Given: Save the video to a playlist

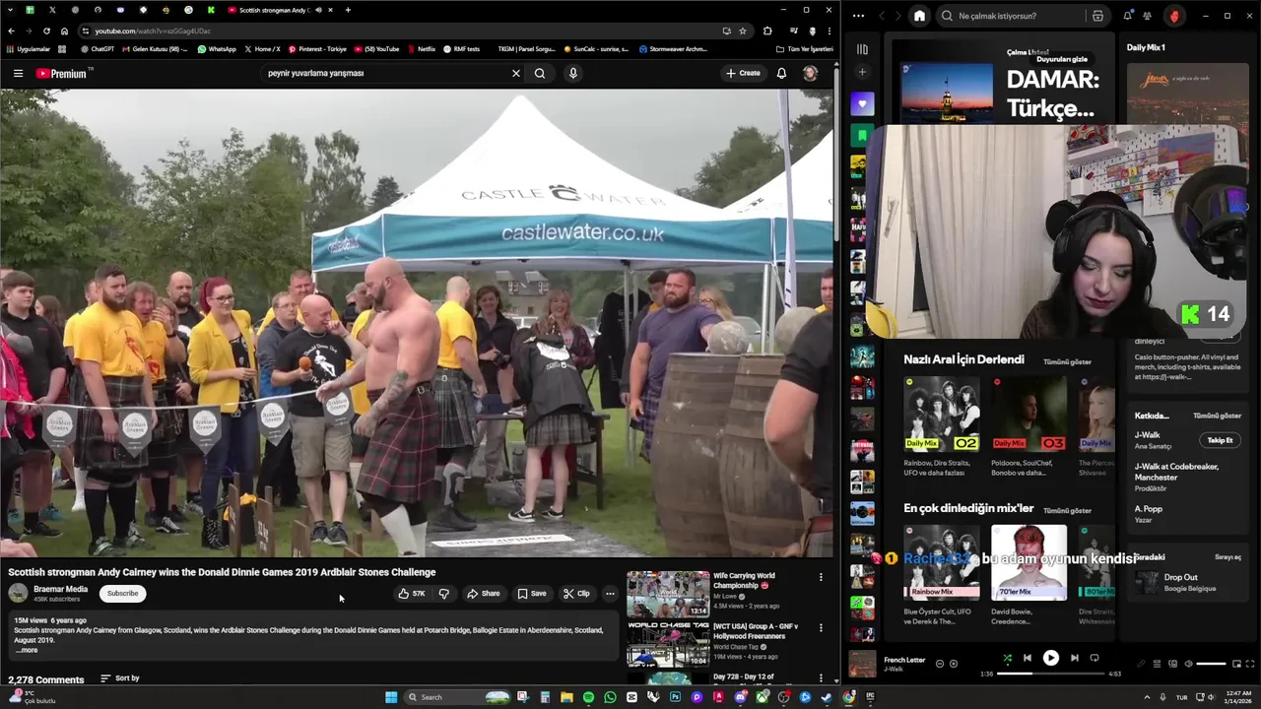Looking at the screenshot, I should tap(532, 594).
